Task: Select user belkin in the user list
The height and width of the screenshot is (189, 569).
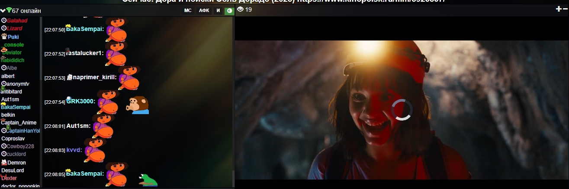Action: pyautogui.click(x=8, y=115)
